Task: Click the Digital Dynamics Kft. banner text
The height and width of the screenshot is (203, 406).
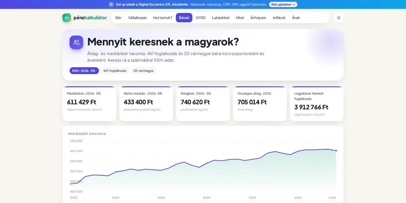Action: (153, 4)
